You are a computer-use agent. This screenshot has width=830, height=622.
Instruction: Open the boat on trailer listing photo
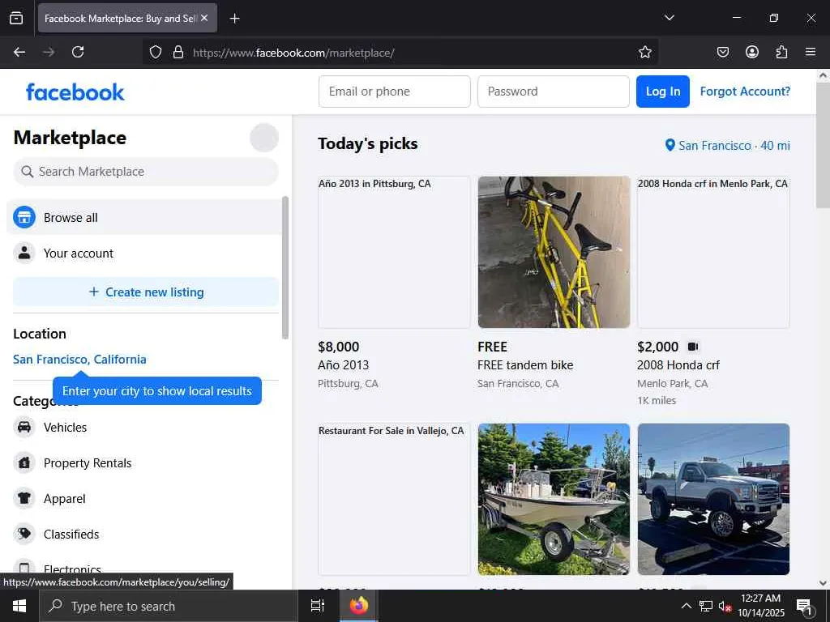[x=554, y=499]
